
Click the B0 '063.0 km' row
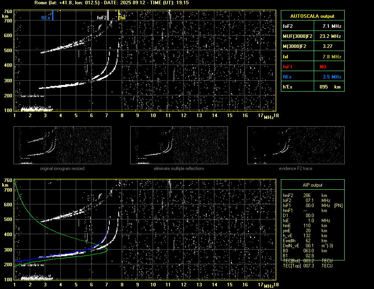pos(304,251)
